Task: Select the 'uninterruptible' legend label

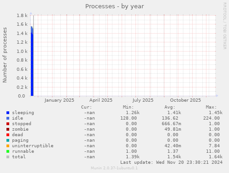Action: click(x=33, y=146)
